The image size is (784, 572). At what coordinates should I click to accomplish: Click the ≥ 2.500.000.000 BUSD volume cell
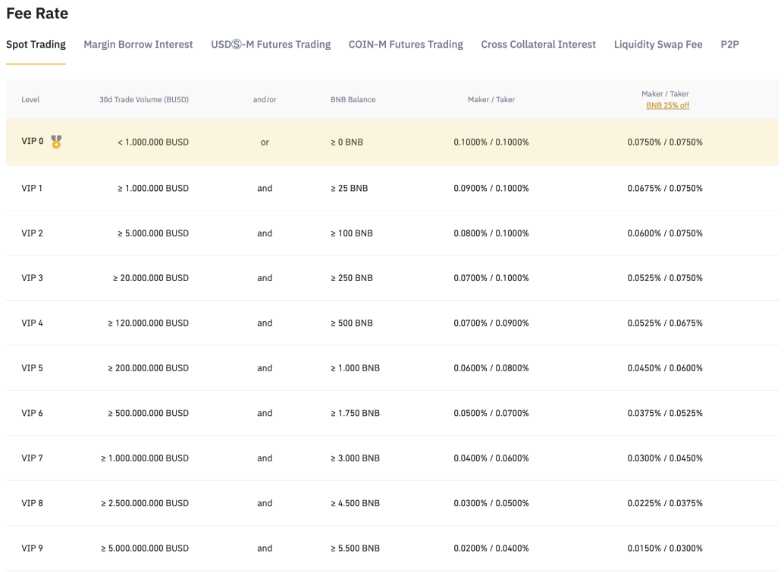coord(145,503)
